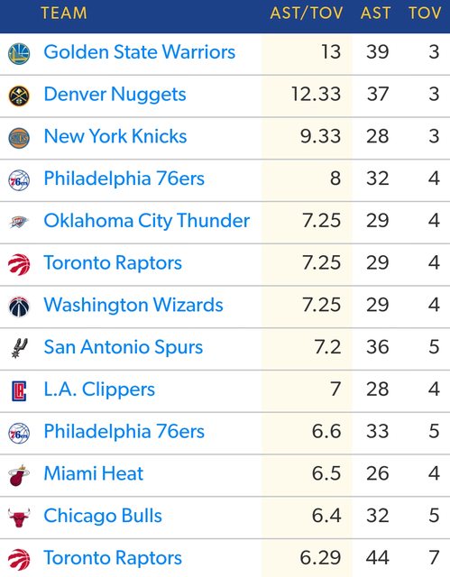The height and width of the screenshot is (577, 450).
Task: Sort by the TOV column header
Action: [425, 14]
